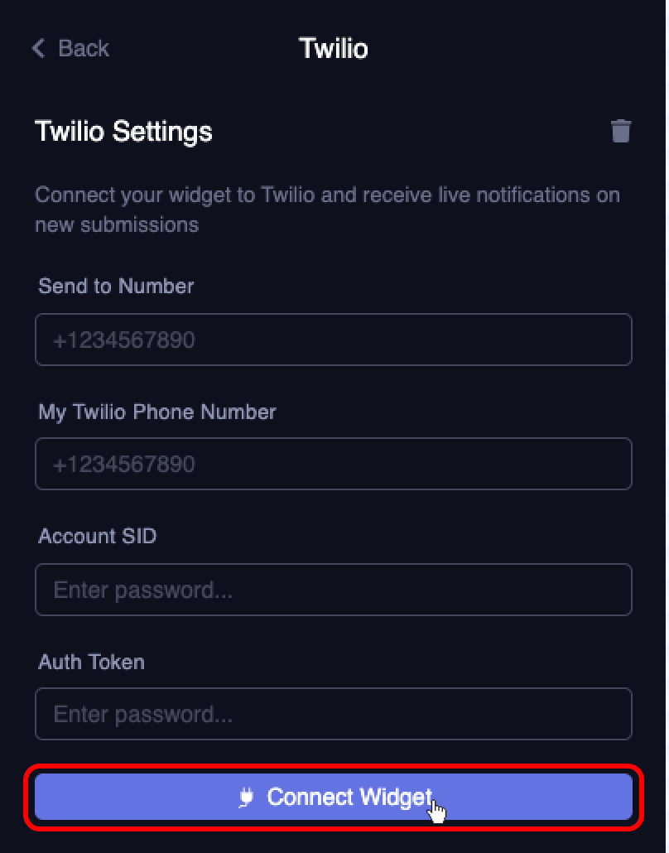Click the plug icon on Connect Widget

coord(247,797)
